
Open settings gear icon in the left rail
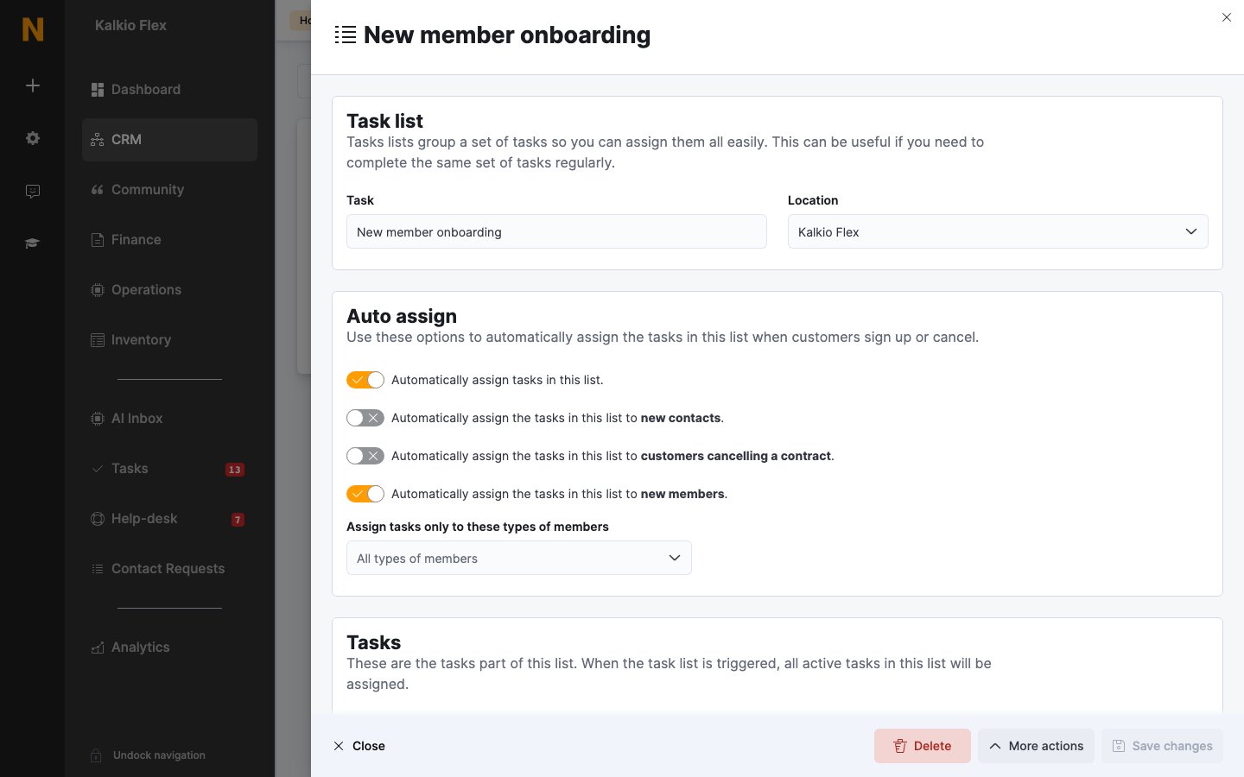(x=33, y=138)
